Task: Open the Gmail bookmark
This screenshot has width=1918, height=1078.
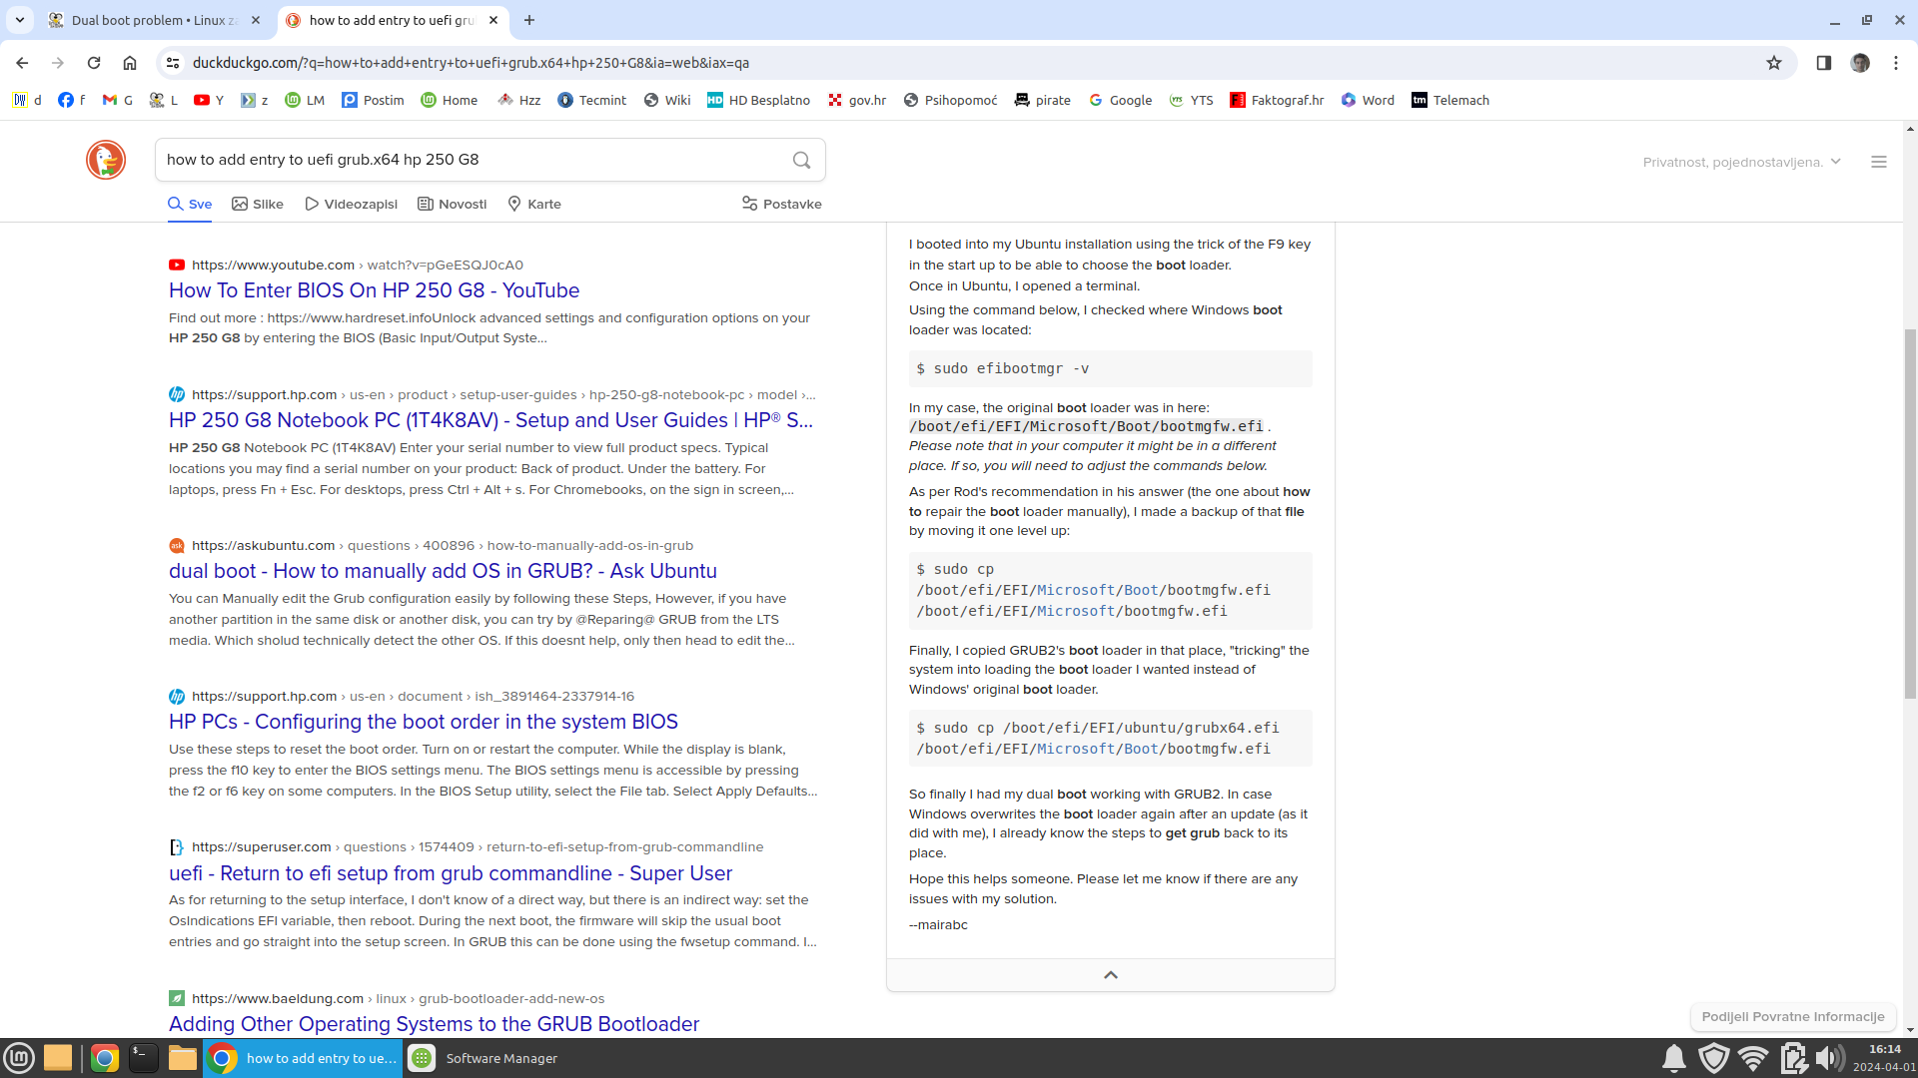Action: (118, 100)
